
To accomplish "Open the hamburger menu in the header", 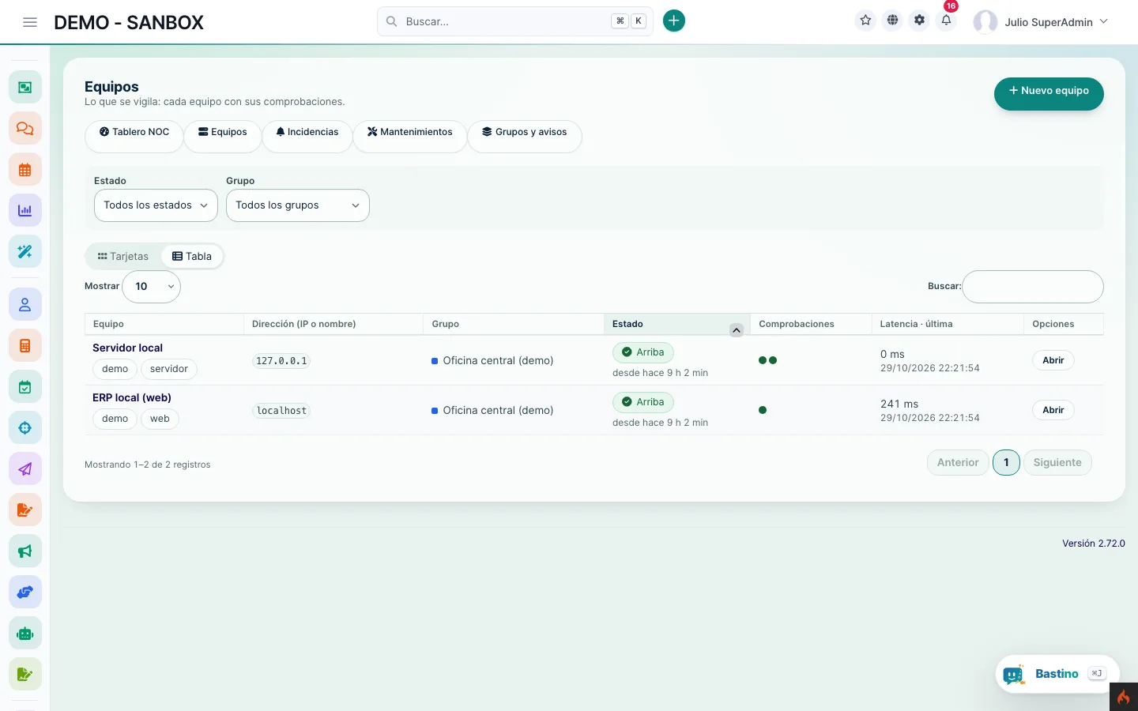I will click(30, 22).
